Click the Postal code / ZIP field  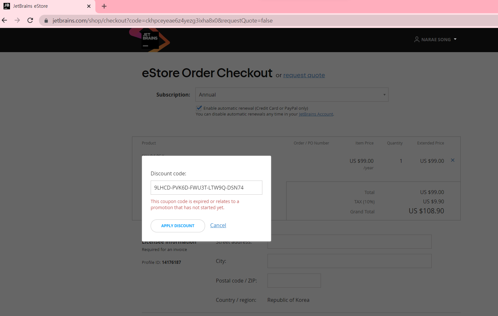tap(294, 281)
